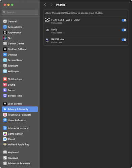Select the Wallpaper icon
Screen dimensions: 132x168
coord(5,71)
